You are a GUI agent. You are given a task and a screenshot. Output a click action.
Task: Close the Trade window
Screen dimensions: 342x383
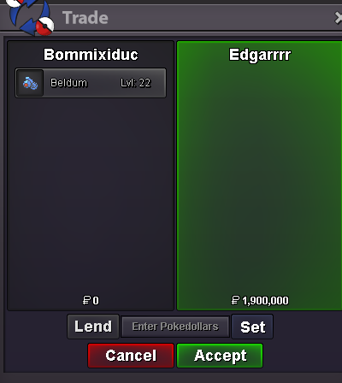click(339, 18)
